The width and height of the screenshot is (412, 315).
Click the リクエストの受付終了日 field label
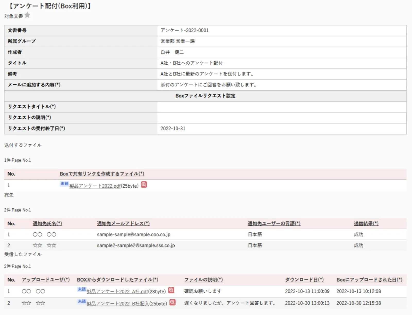pos(36,128)
